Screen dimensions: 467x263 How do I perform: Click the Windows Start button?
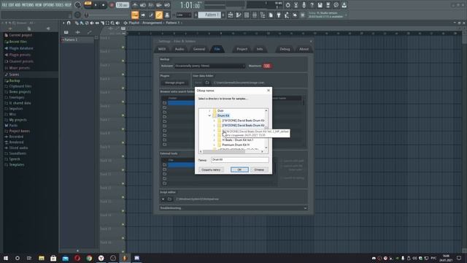[6, 258]
